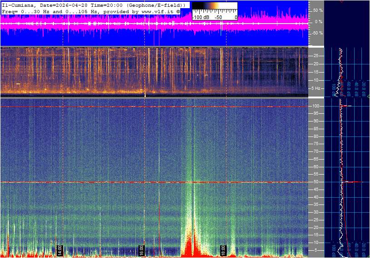Click the 50 Hz peak in the spectrum plot
This screenshot has width=370, height=258.
coord(352,182)
